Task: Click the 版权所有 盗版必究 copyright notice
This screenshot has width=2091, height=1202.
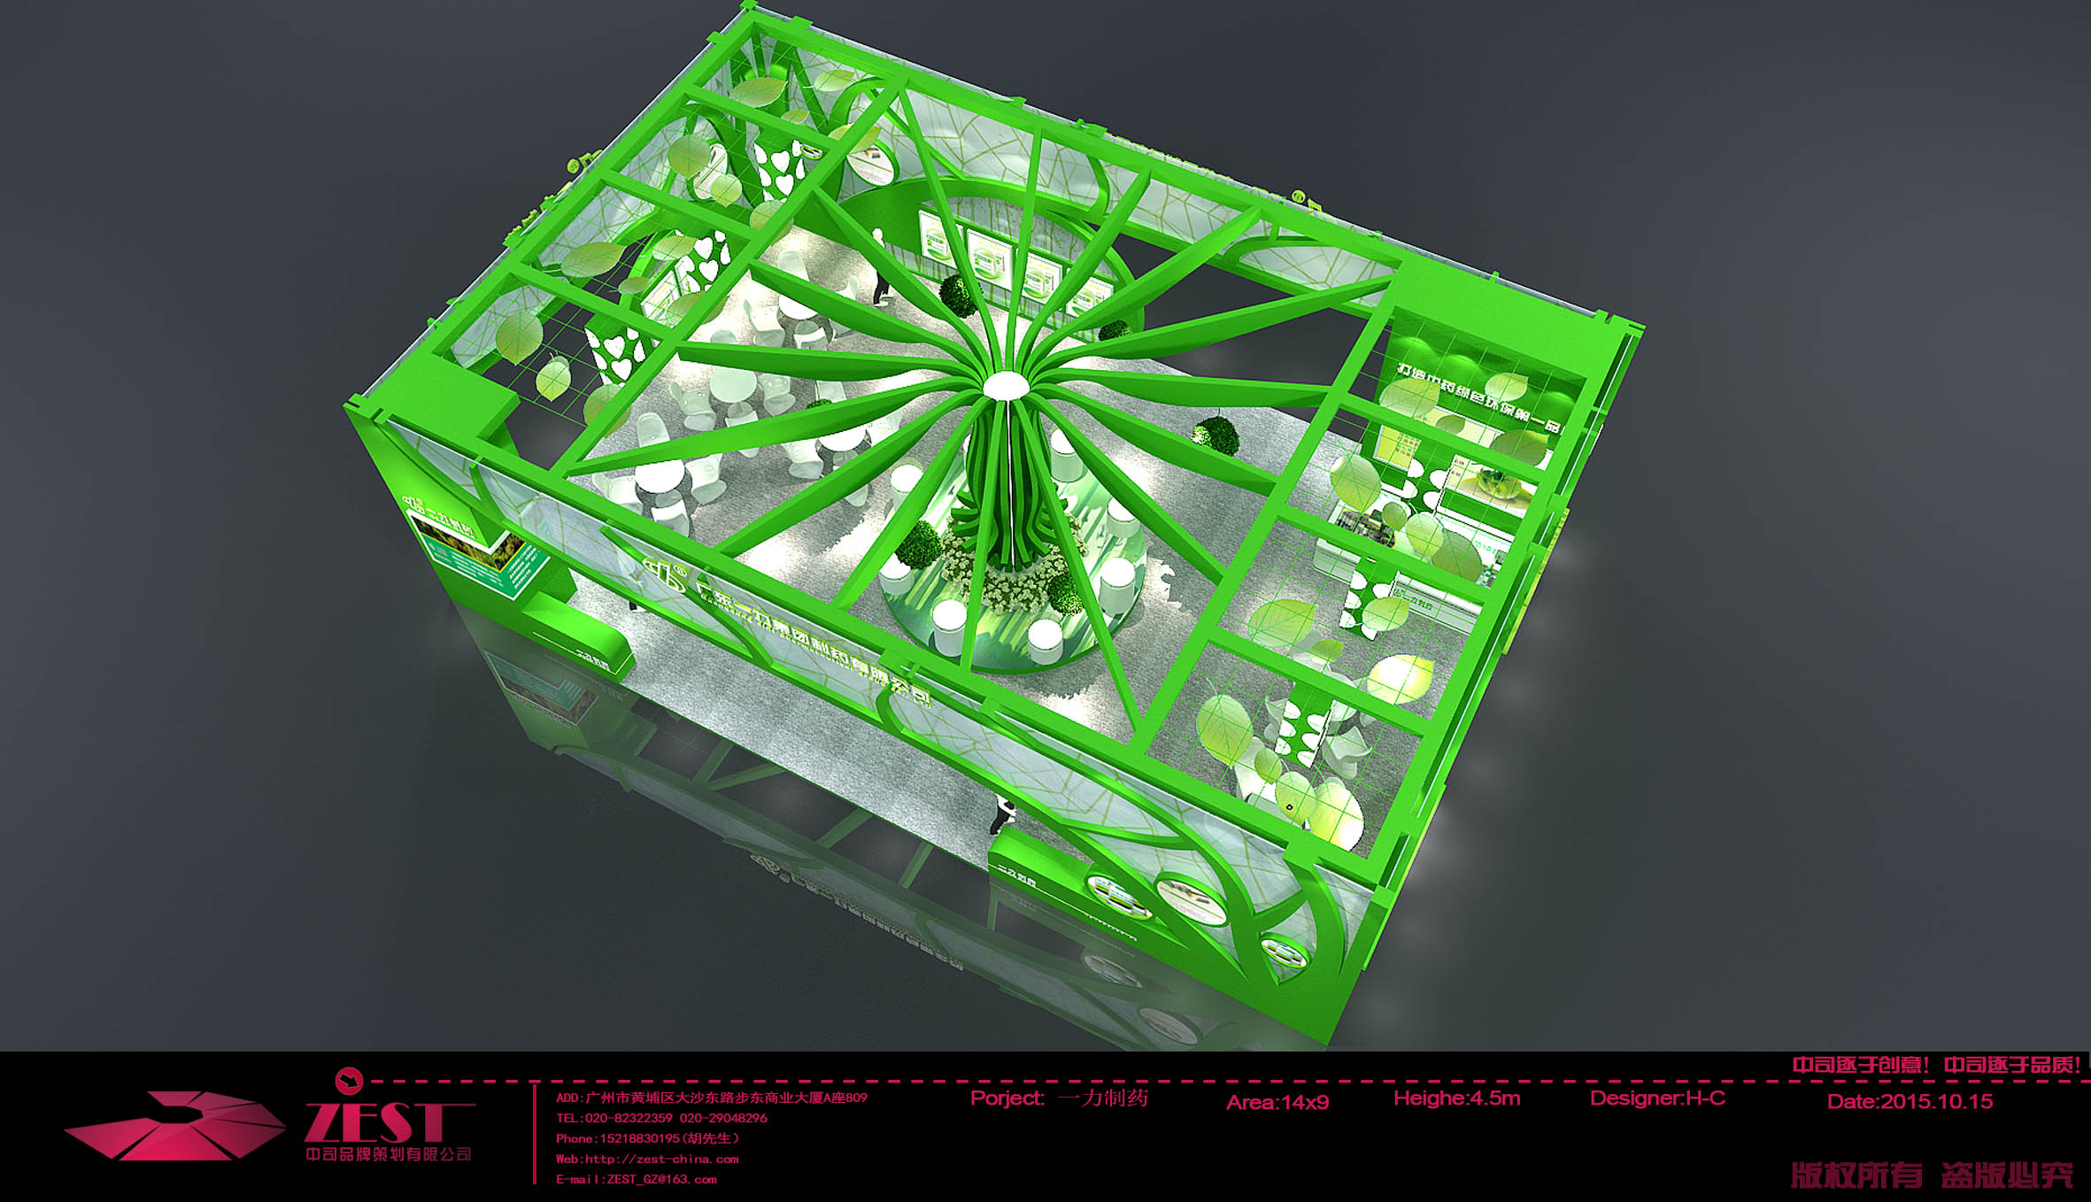Action: click(x=1932, y=1175)
